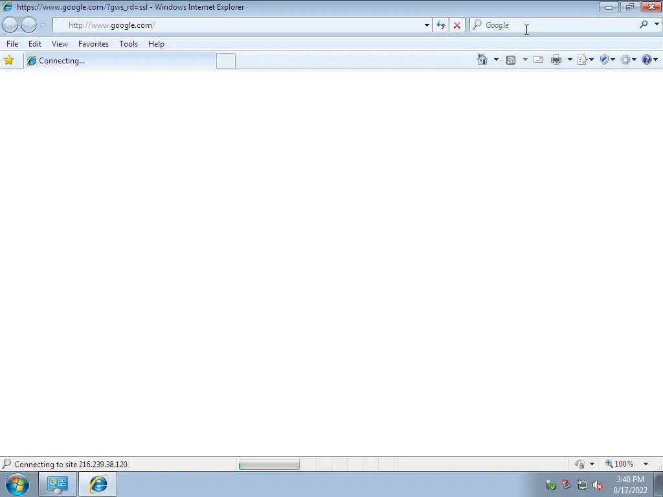Open the Safety shield menu
The height and width of the screenshot is (497, 663).
[x=607, y=60]
